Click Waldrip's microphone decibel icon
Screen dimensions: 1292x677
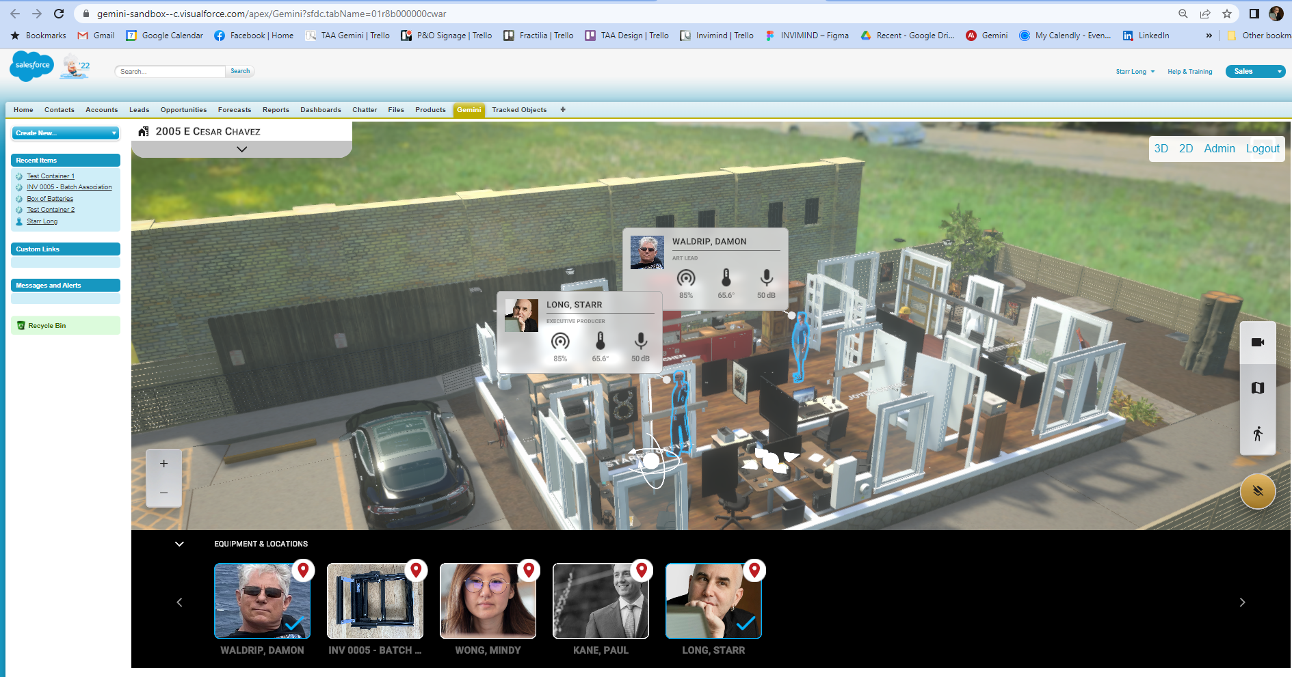click(765, 278)
